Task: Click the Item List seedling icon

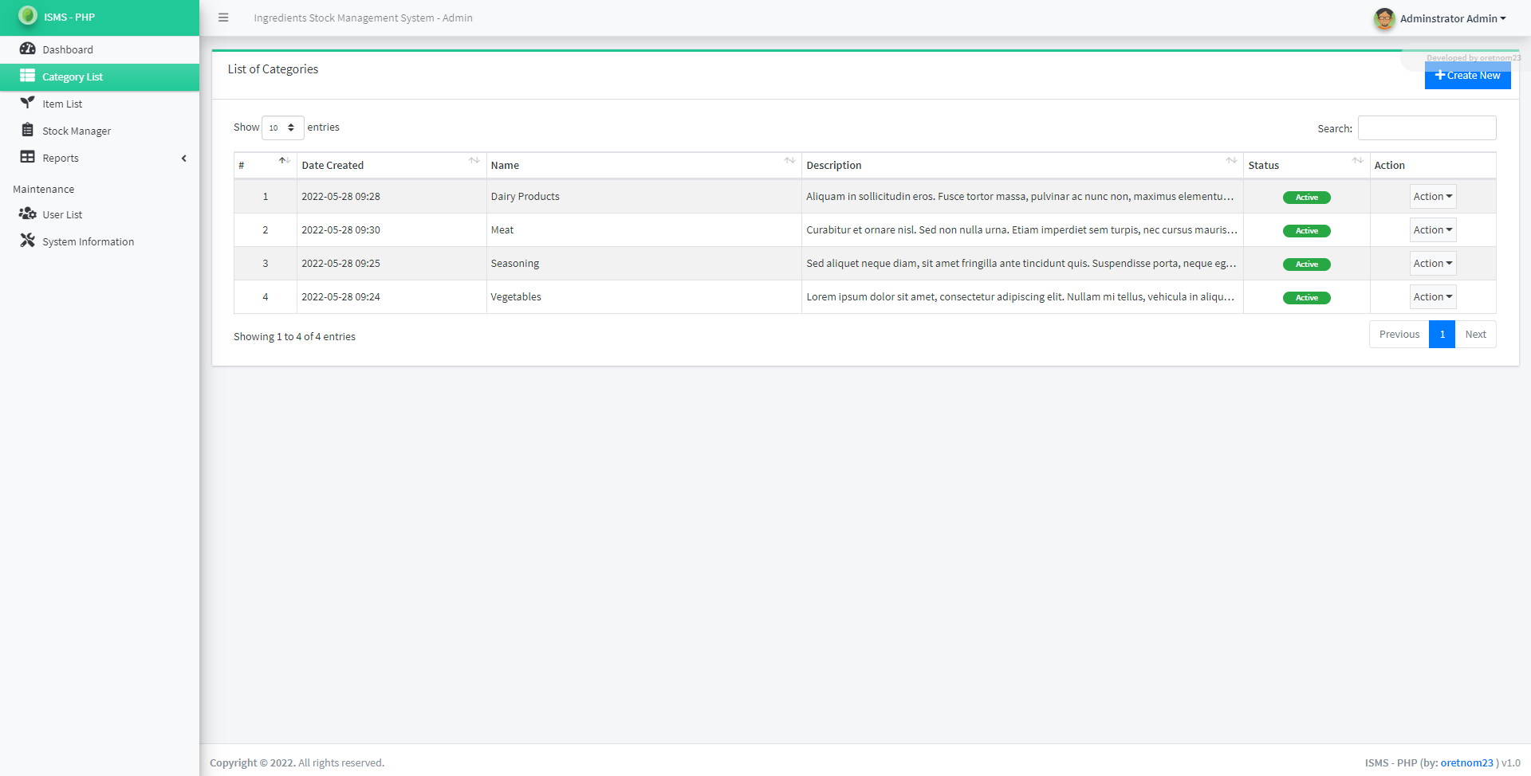Action: (28, 103)
